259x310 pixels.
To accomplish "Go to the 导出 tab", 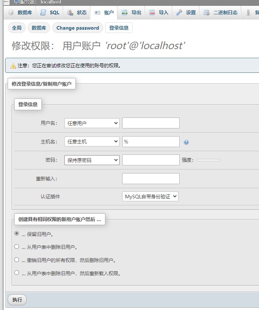I will [131, 13].
